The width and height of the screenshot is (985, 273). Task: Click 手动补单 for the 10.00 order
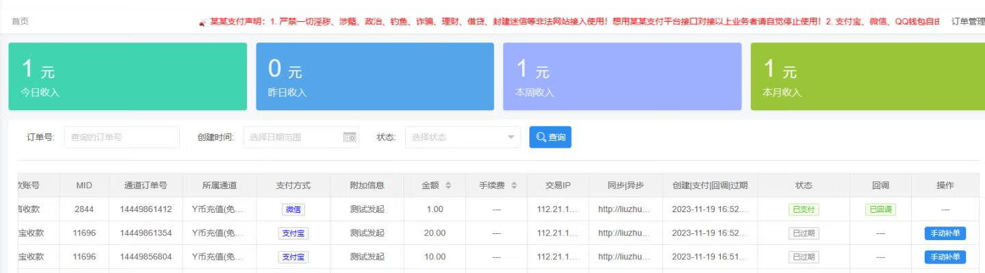coord(945,257)
